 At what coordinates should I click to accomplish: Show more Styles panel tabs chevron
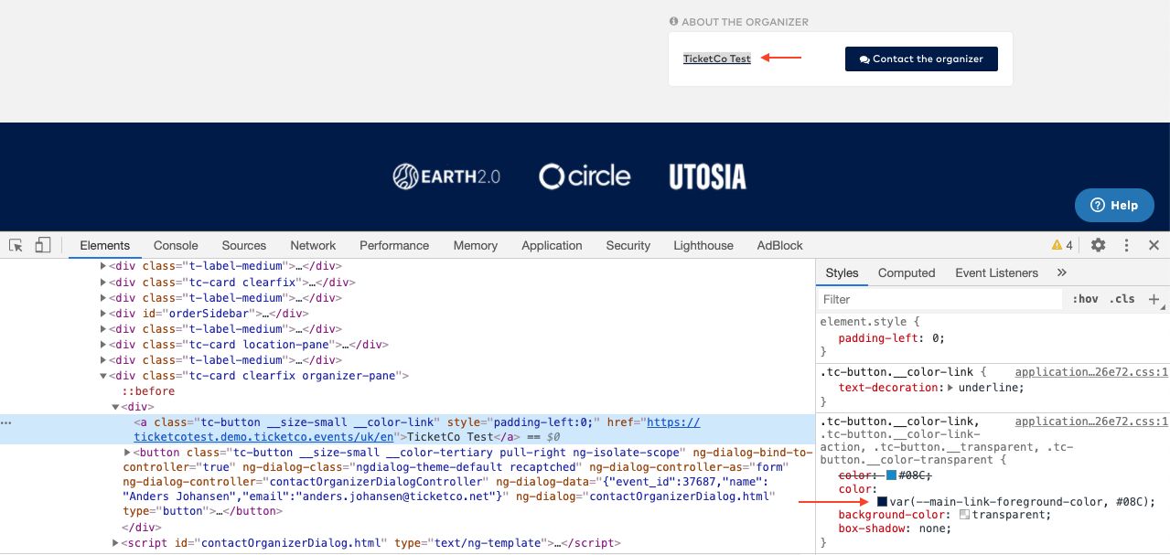(x=1062, y=272)
